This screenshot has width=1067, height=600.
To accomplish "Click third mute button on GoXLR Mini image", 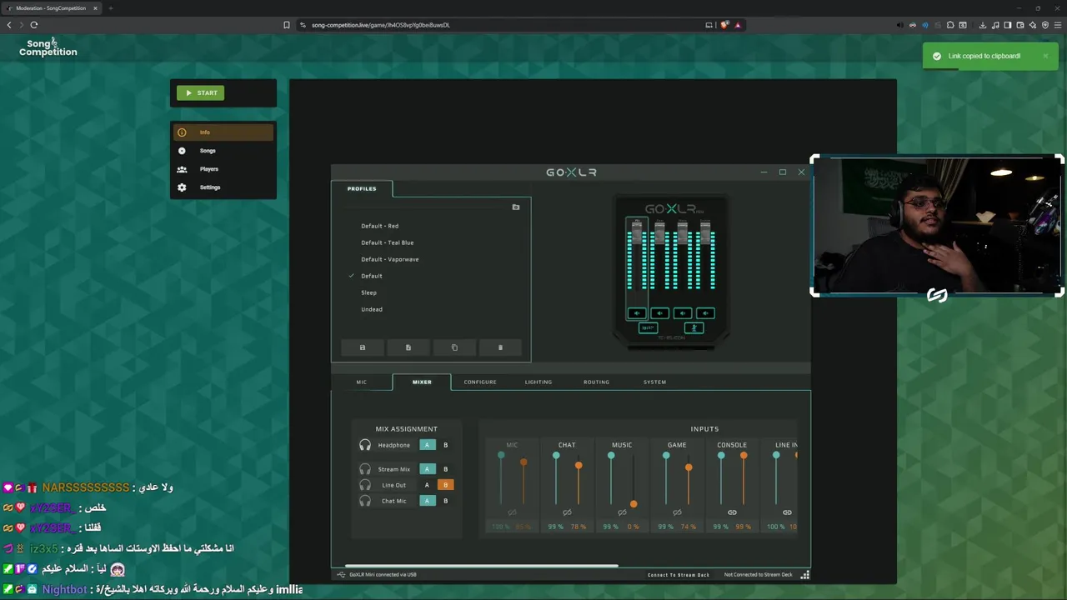I will pyautogui.click(x=682, y=313).
